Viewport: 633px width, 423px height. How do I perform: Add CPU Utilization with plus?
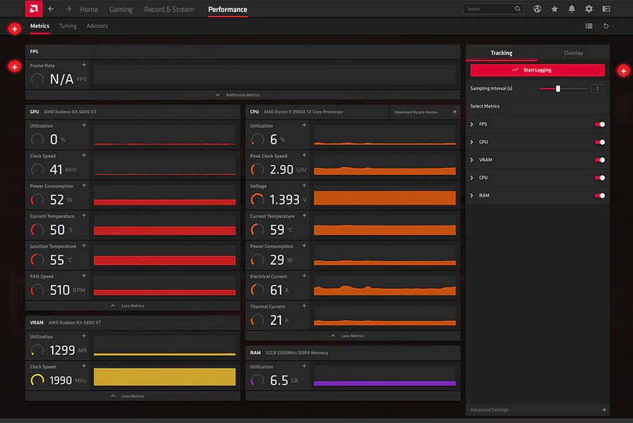click(x=304, y=125)
